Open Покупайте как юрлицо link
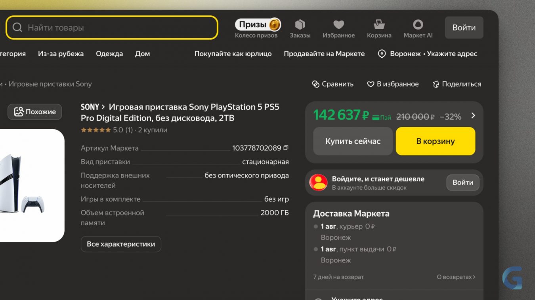 [x=233, y=54]
